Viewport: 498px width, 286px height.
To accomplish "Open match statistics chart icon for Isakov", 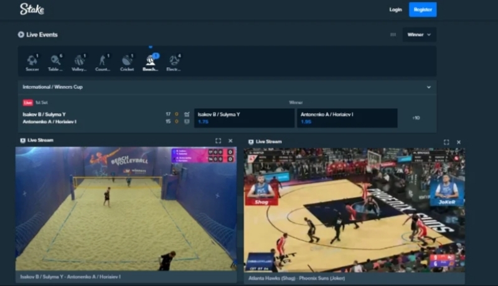I will click(x=187, y=114).
